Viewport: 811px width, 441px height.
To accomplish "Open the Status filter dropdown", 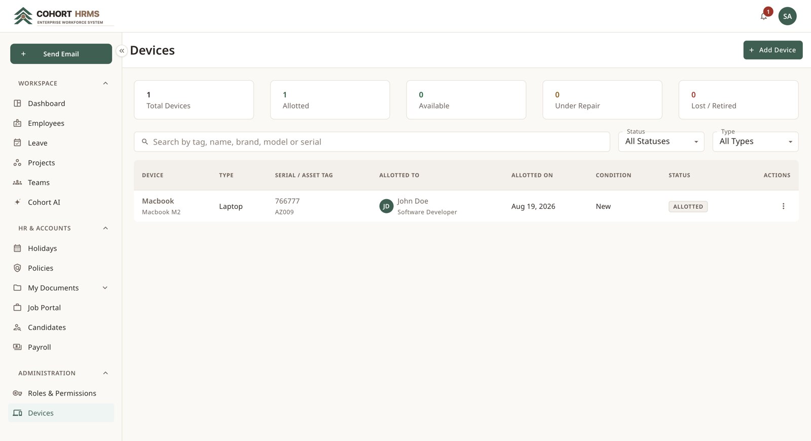I will point(661,141).
